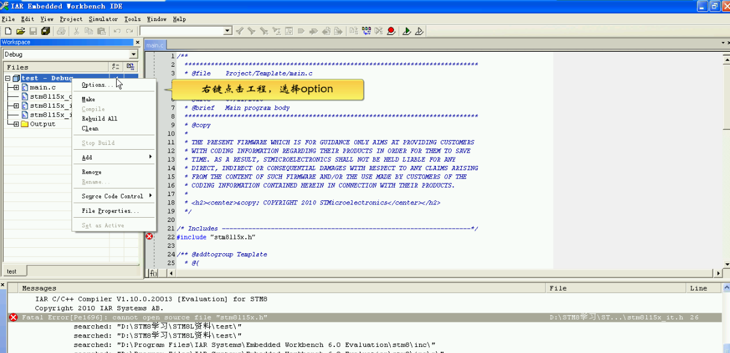Create a new document with the New icon
The height and width of the screenshot is (353, 730).
7,31
